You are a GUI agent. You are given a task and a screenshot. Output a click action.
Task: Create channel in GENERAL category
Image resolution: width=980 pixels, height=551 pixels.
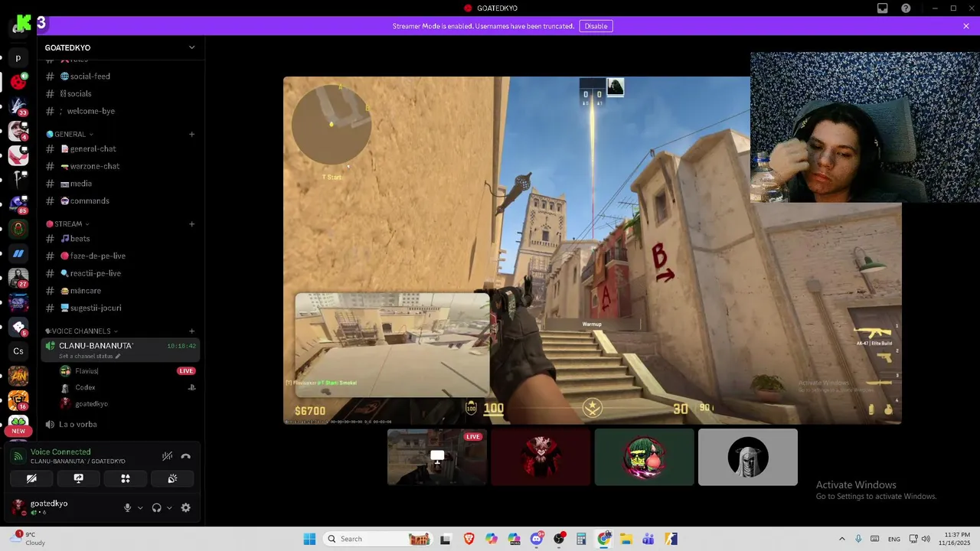192,134
